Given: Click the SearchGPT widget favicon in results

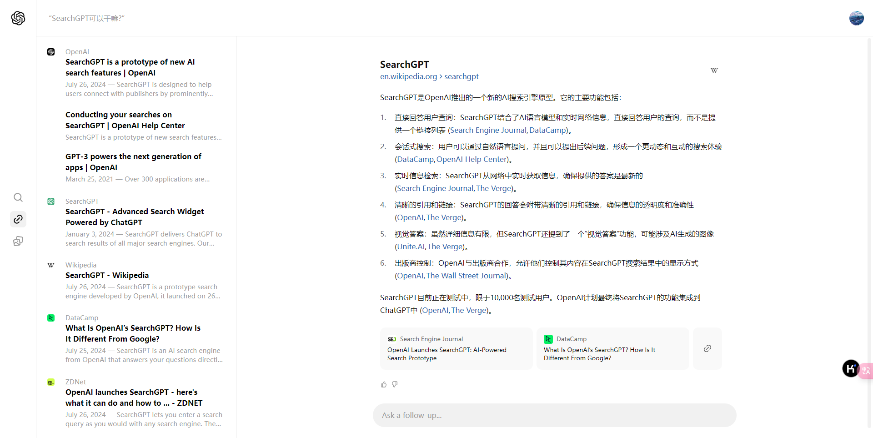Looking at the screenshot, I should 51,201.
